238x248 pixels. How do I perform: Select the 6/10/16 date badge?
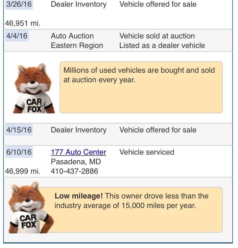pos(19,152)
